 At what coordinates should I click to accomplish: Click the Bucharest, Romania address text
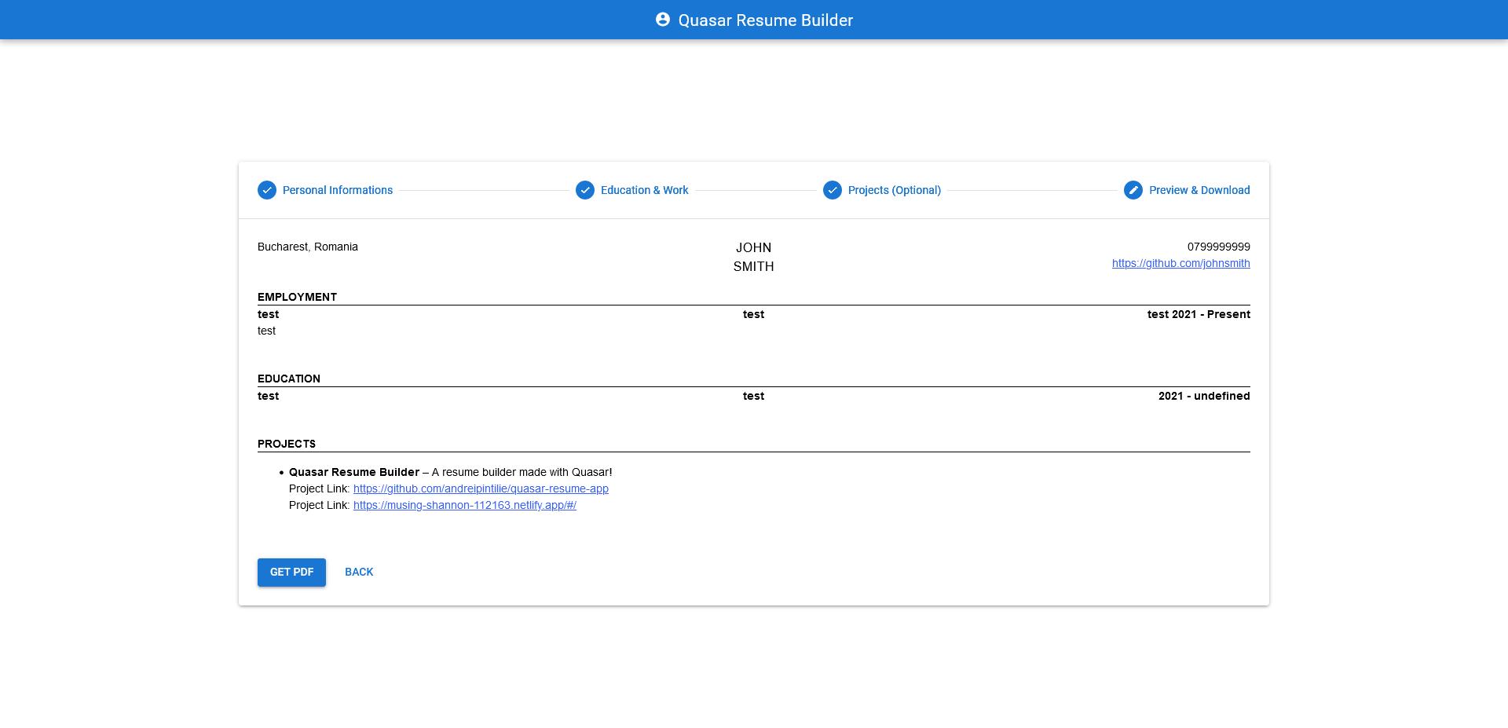click(308, 247)
